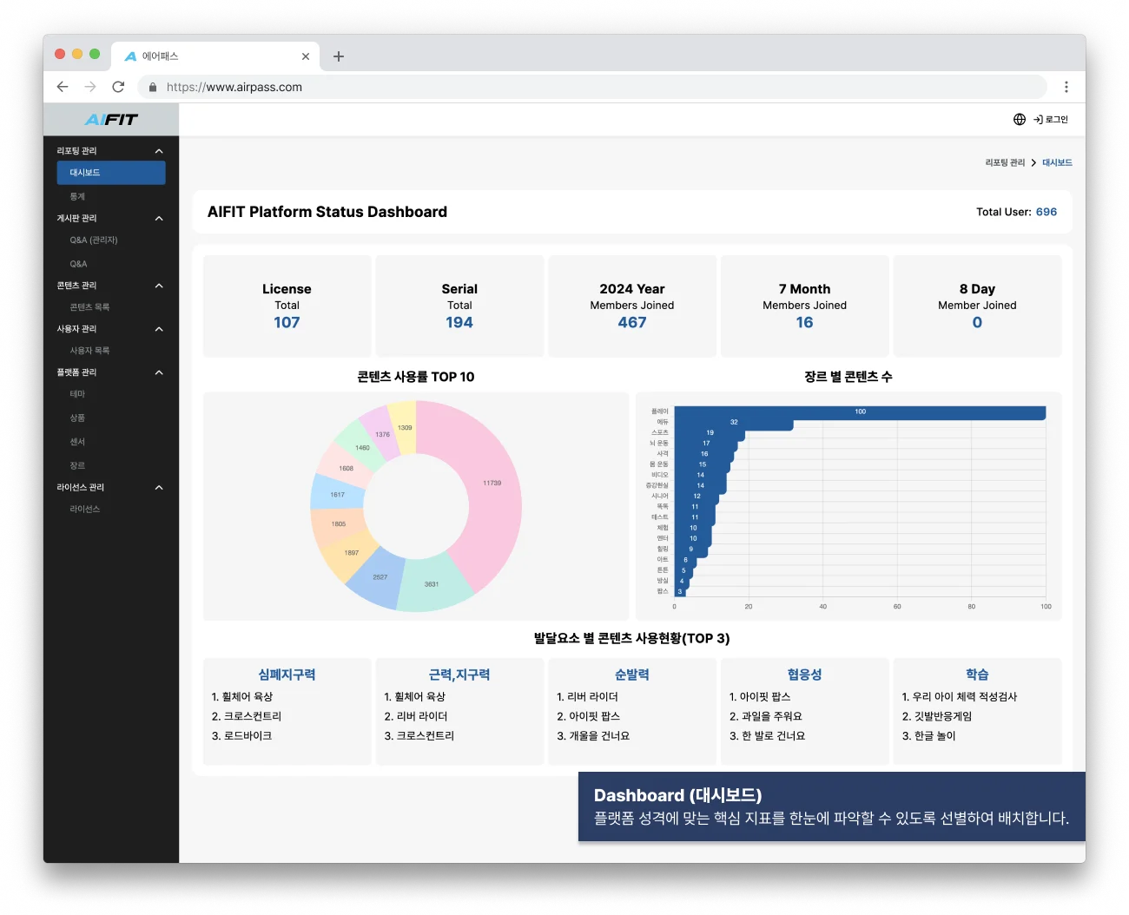The height and width of the screenshot is (915, 1129).
Task: Click the 대시보드 breadcrumb link
Action: pos(1057,163)
